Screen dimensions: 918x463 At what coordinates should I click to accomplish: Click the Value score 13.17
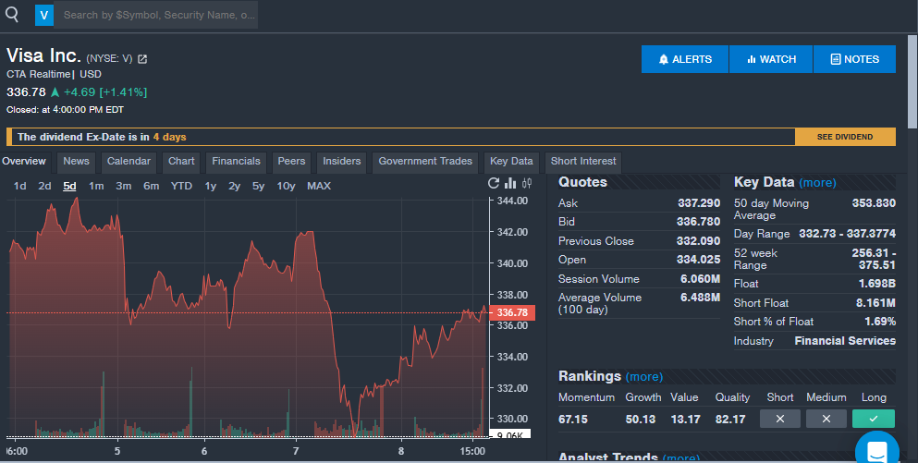click(x=685, y=420)
